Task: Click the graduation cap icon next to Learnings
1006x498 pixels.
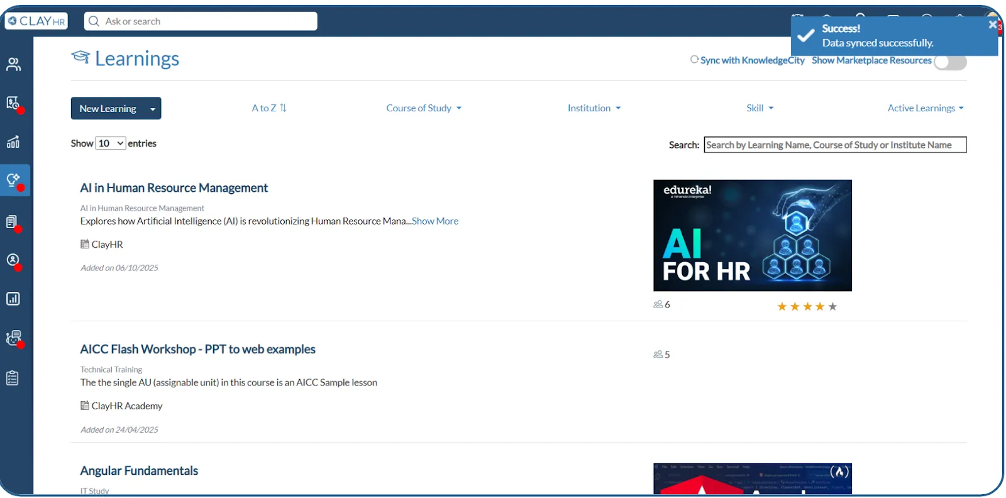Action: tap(80, 57)
